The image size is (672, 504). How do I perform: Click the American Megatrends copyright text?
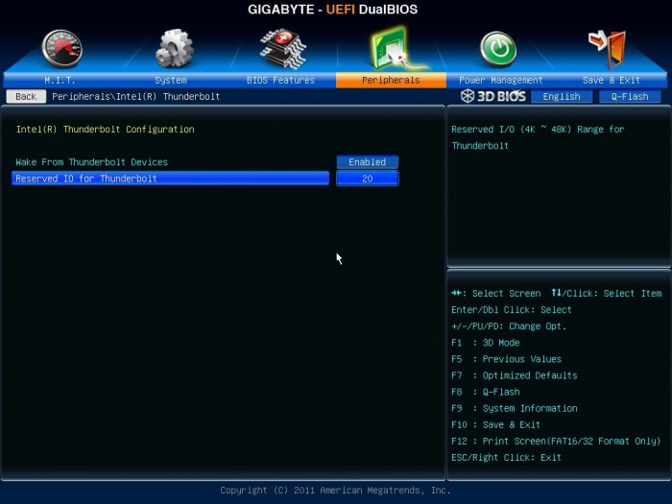click(x=336, y=491)
